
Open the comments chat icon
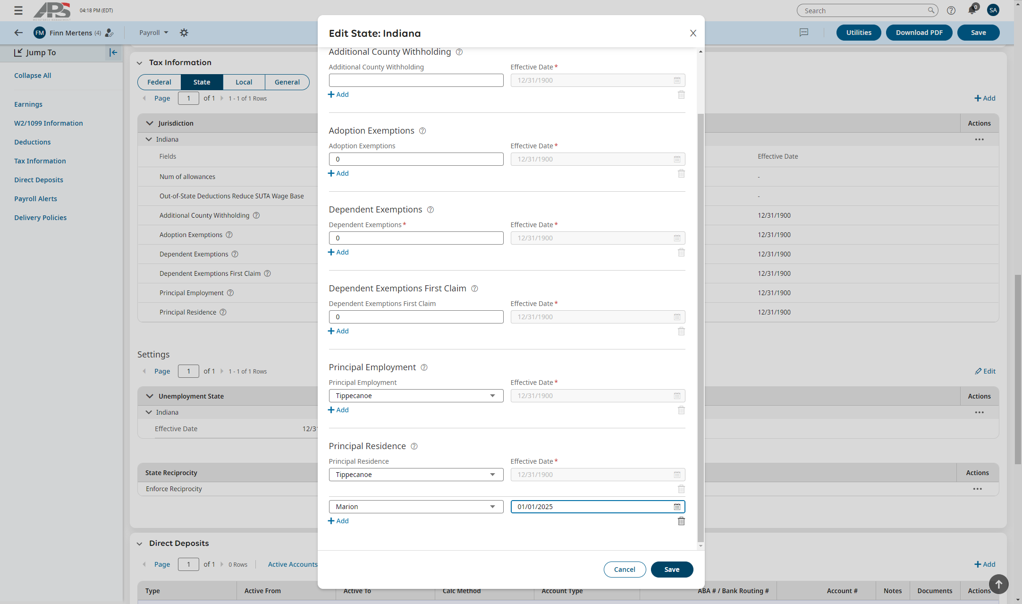click(x=804, y=33)
